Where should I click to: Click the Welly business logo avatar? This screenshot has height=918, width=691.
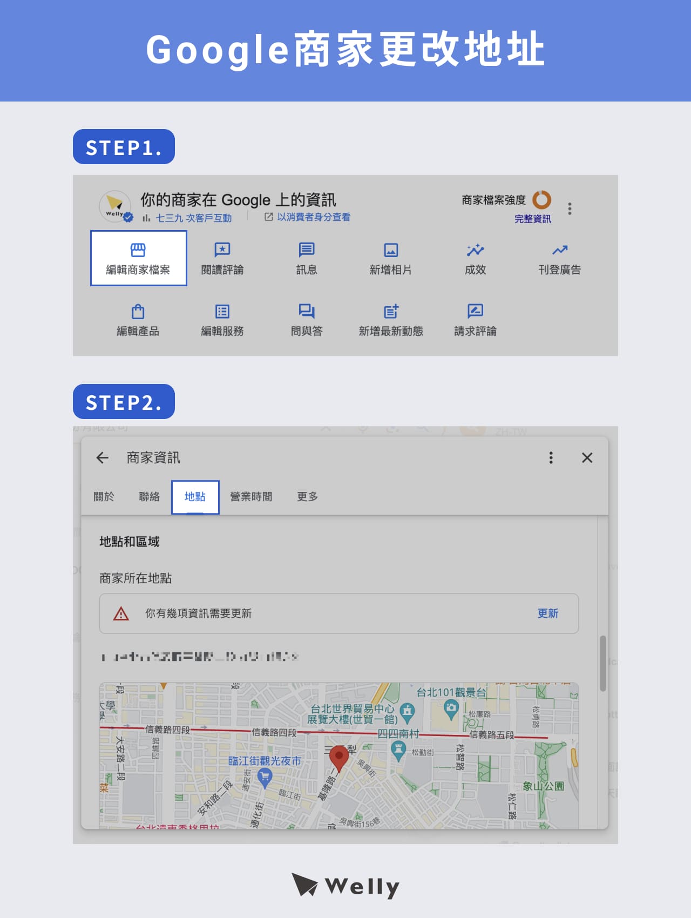pos(115,206)
